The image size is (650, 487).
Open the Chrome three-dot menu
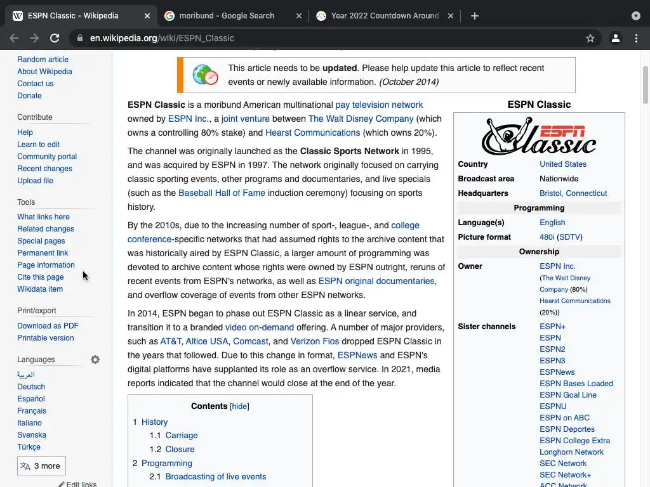(636, 38)
